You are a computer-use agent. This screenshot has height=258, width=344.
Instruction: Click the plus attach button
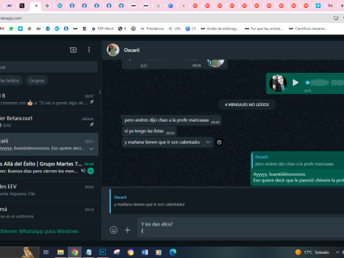127,230
